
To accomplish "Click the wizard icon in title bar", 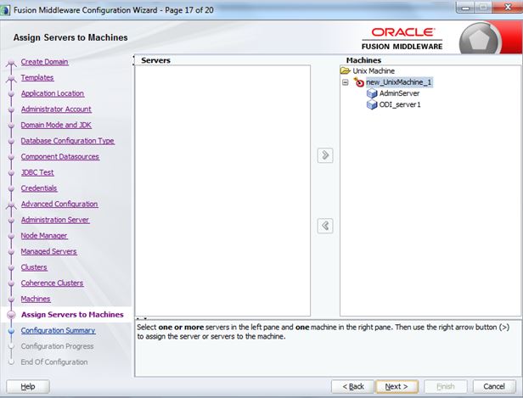I will click(x=5, y=10).
